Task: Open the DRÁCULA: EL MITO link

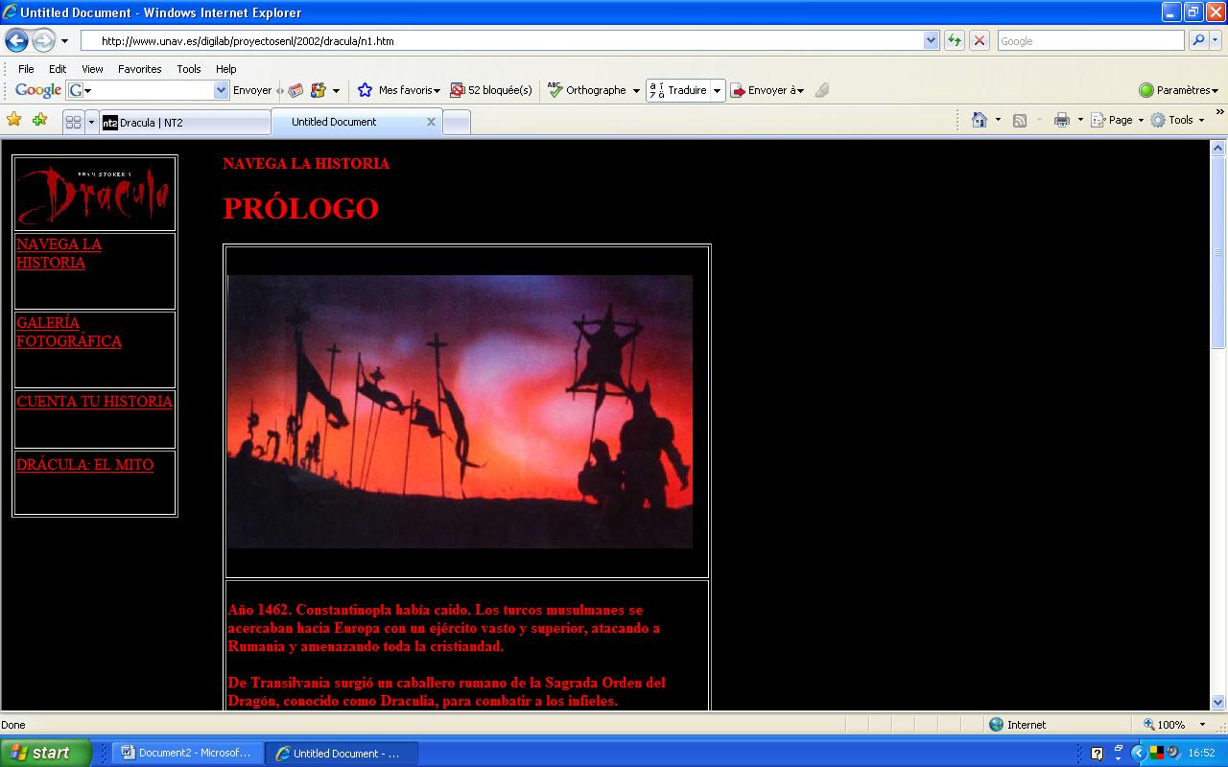Action: [84, 465]
